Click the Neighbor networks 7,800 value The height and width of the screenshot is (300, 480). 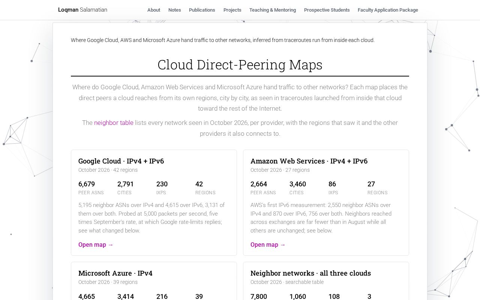click(x=259, y=297)
